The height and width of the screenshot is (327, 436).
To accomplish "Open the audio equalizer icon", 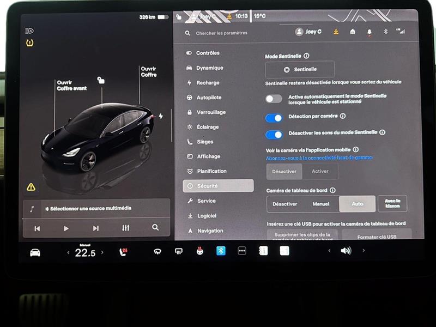I will pos(126,228).
